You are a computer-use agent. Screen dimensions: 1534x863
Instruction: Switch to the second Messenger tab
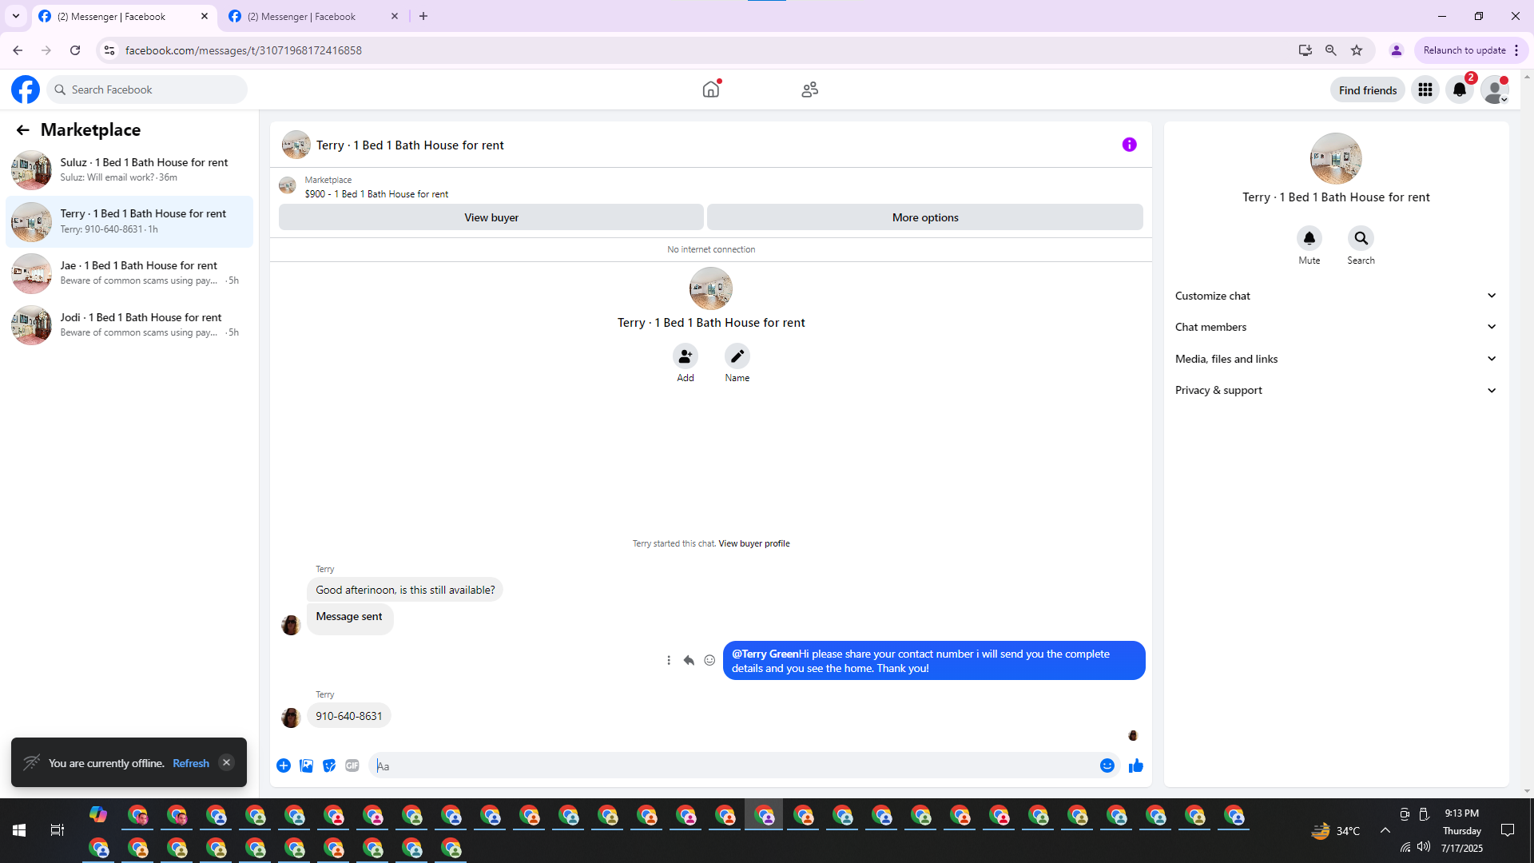(314, 17)
